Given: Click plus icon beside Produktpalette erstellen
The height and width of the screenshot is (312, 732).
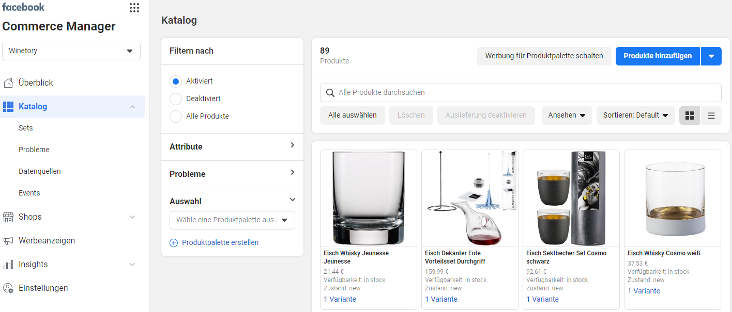Looking at the screenshot, I should [x=174, y=242].
